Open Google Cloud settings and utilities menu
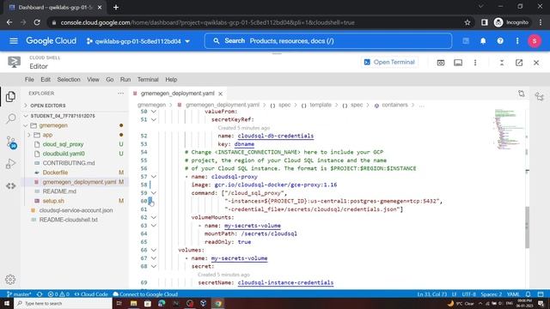The height and width of the screenshot is (309, 550). tap(517, 41)
